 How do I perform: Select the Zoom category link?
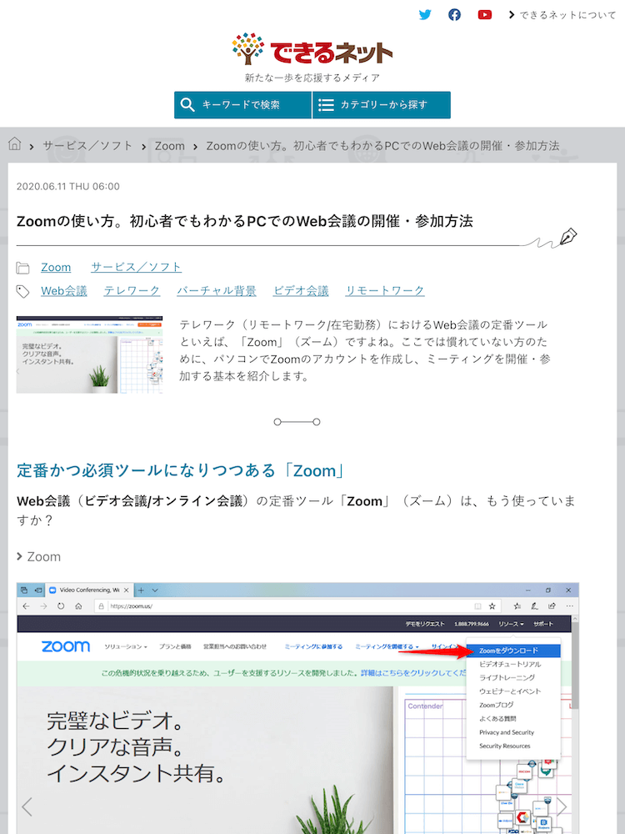[x=56, y=267]
